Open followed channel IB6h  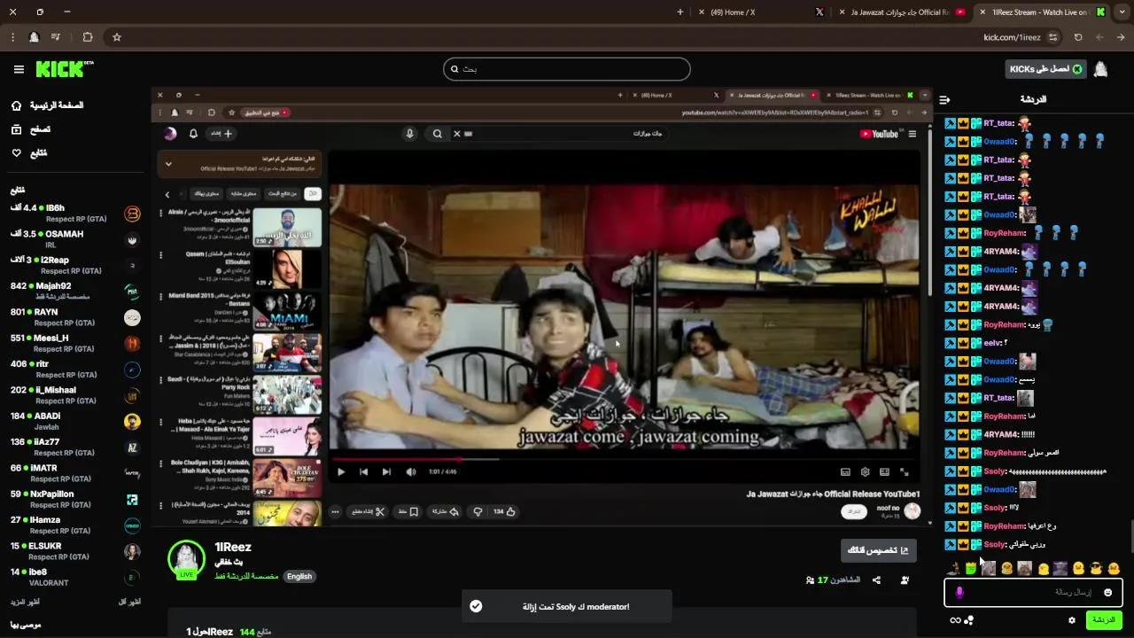[74, 214]
